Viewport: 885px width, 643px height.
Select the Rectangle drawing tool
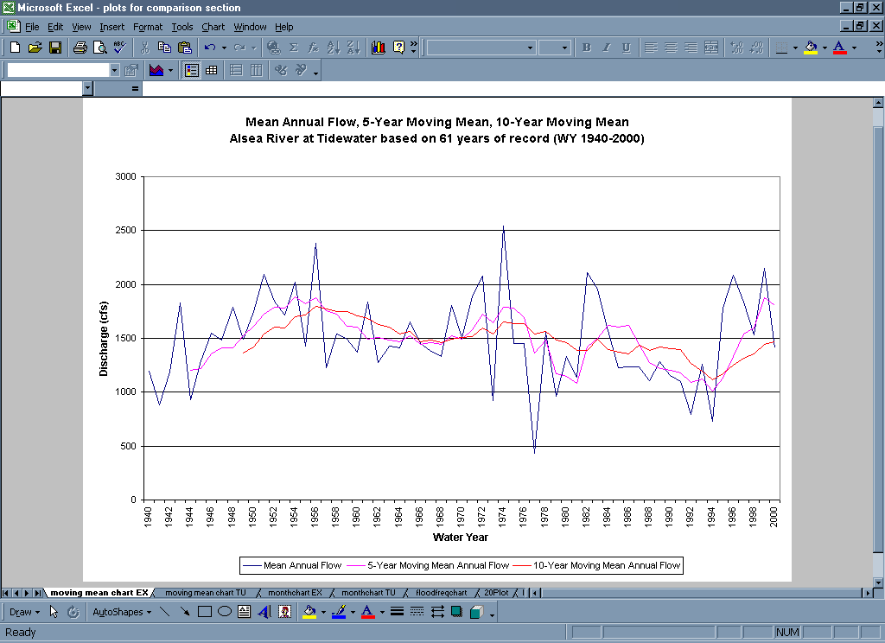pyautogui.click(x=205, y=612)
